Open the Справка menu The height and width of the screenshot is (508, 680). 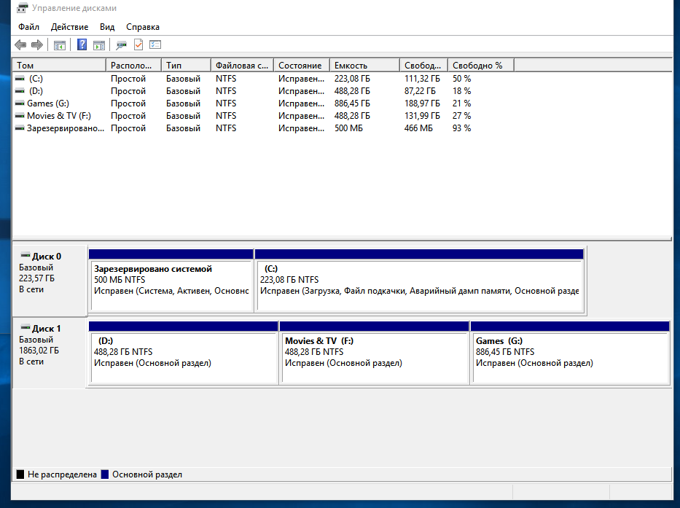[x=142, y=27]
